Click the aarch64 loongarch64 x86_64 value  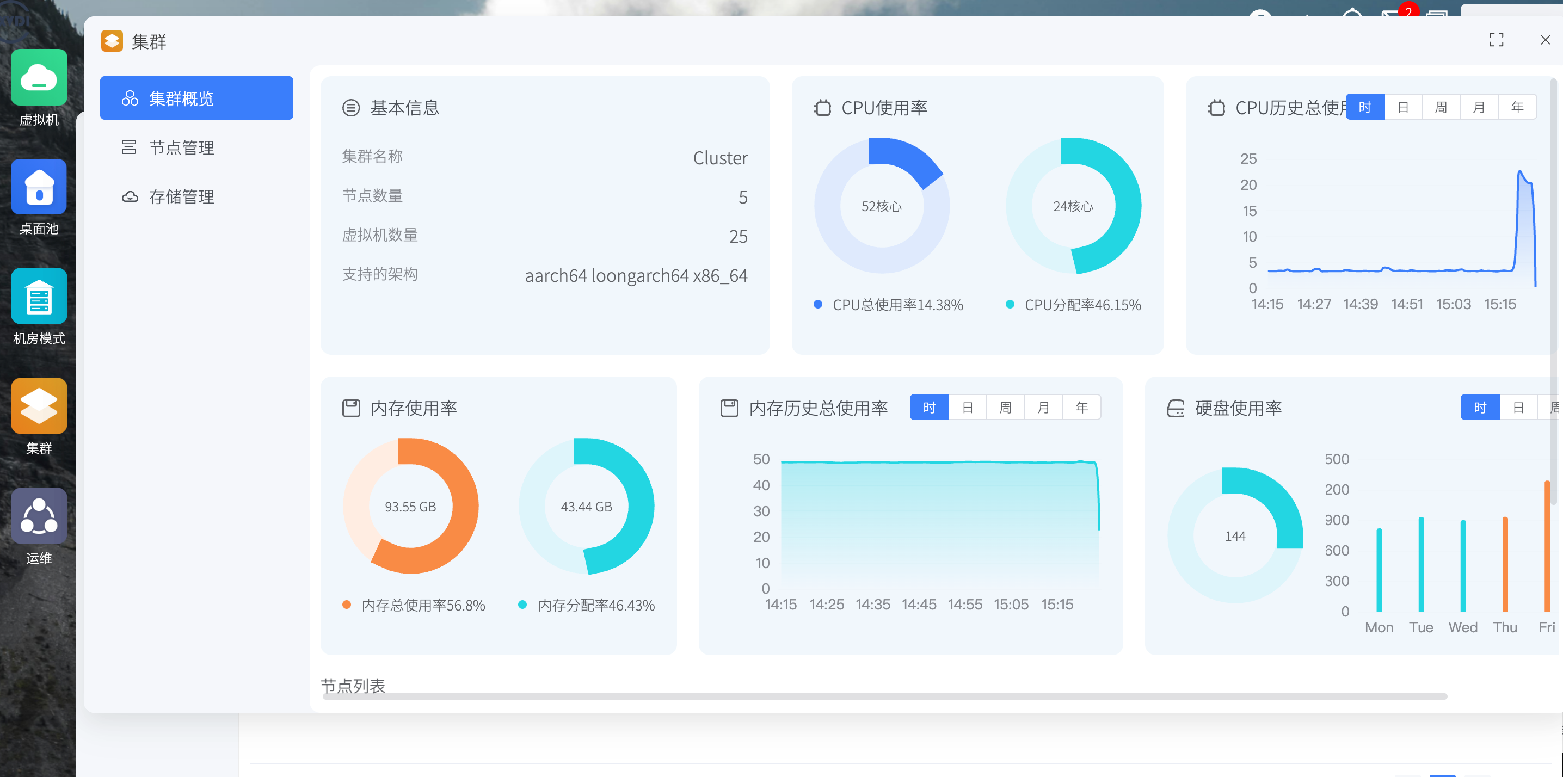pyautogui.click(x=636, y=275)
